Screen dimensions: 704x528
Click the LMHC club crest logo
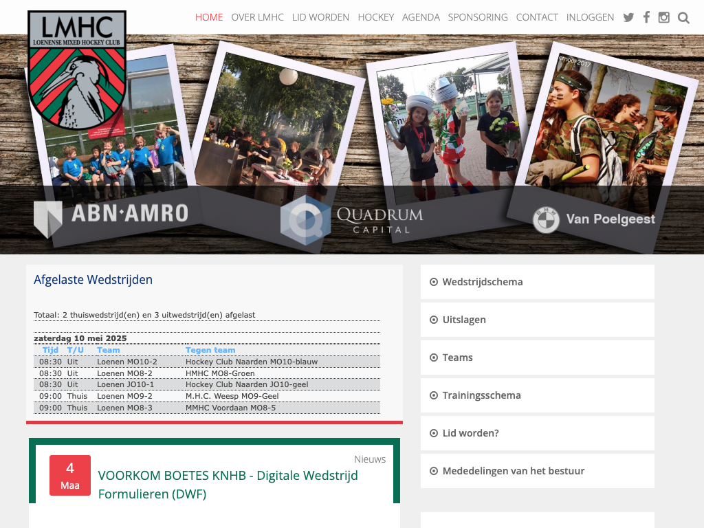click(76, 71)
